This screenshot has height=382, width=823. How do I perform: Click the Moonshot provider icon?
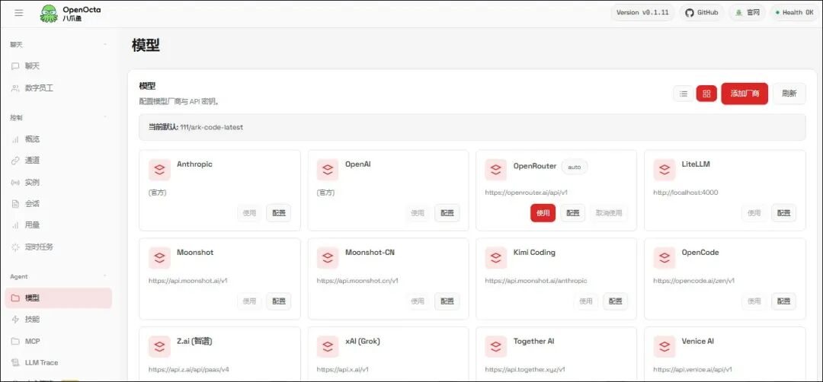pos(159,258)
